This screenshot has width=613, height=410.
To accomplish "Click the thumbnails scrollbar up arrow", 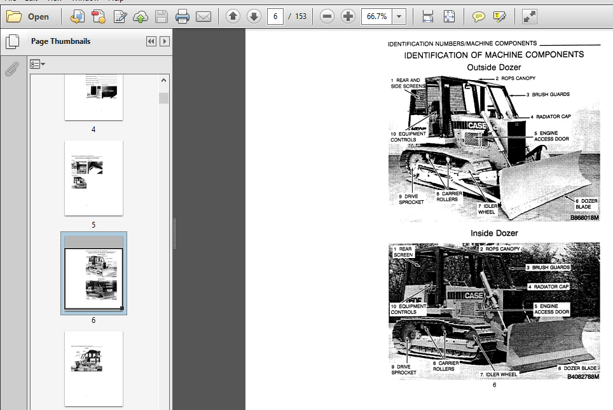I will point(164,80).
